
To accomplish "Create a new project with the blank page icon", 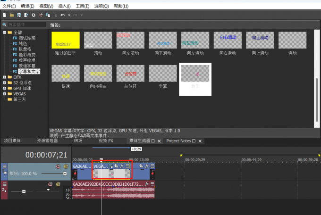I will point(5,15).
